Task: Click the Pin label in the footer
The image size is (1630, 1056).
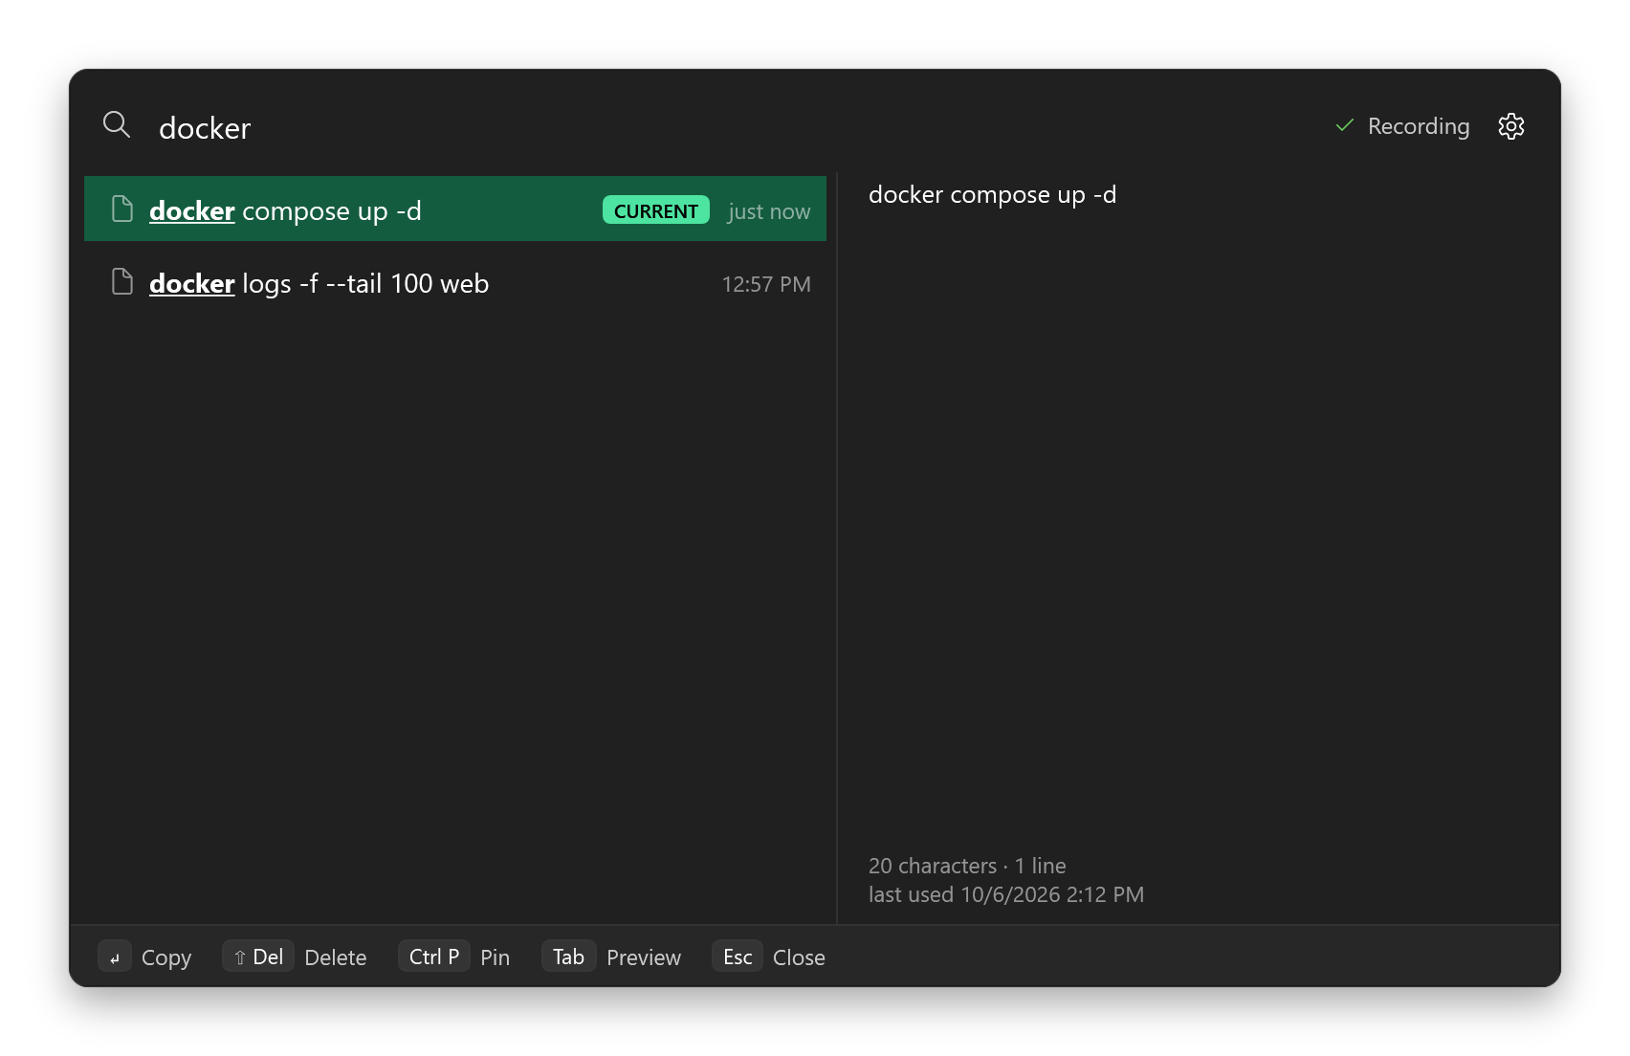Action: point(496,957)
